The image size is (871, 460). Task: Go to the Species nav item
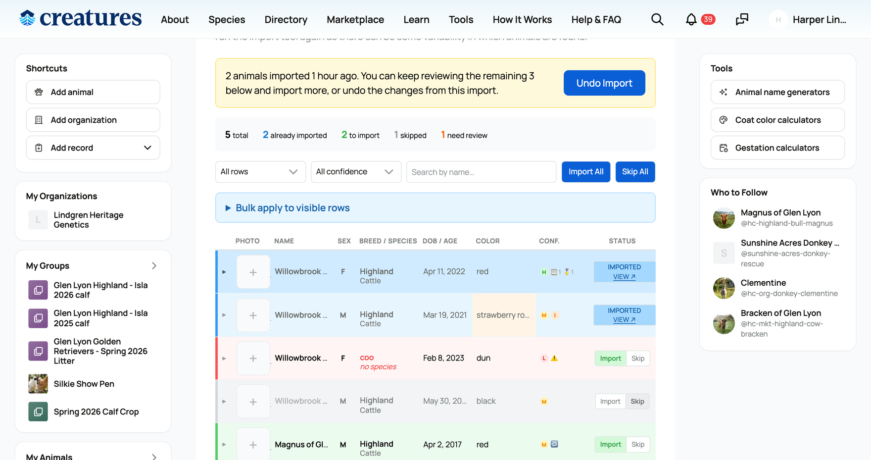[227, 19]
